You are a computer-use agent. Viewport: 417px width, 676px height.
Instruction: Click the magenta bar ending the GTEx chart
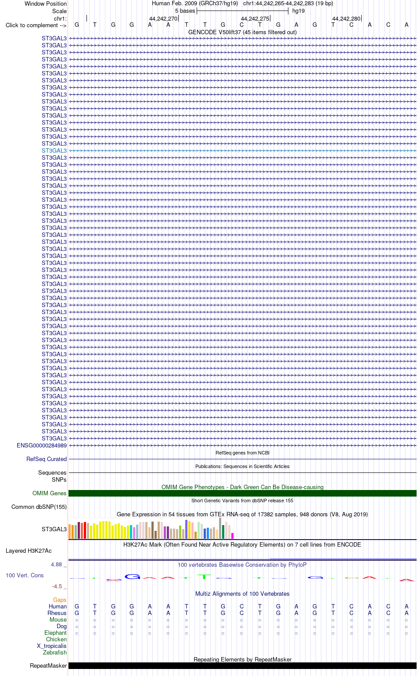click(x=233, y=536)
